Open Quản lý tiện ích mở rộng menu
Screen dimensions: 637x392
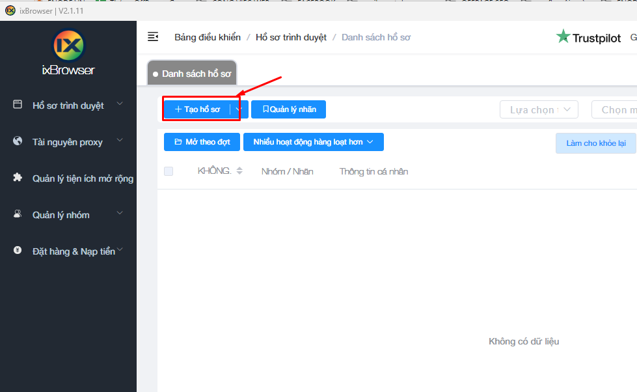pos(83,178)
